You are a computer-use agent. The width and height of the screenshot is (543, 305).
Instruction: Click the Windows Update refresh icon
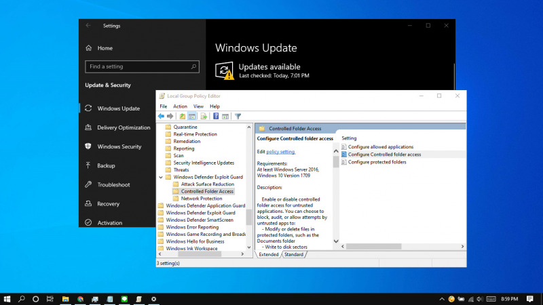224,70
